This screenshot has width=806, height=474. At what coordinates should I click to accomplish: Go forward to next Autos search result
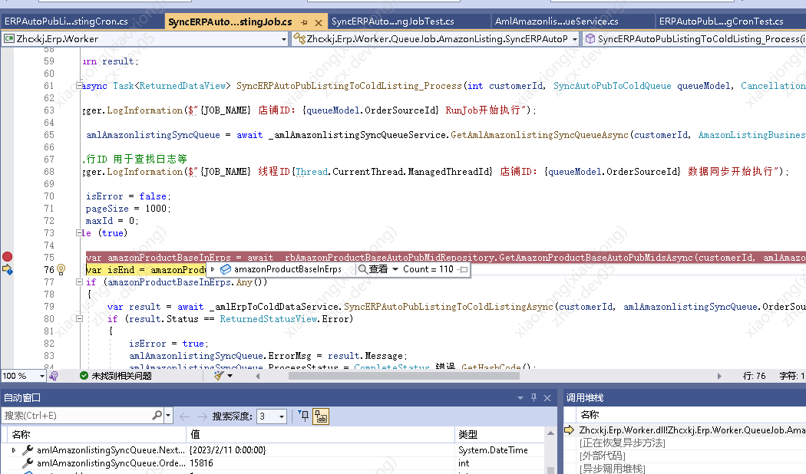[202, 416]
